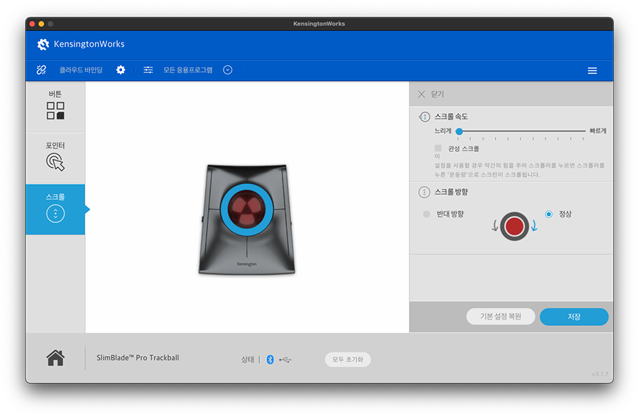
Task: Go home via the house icon
Action: click(55, 358)
